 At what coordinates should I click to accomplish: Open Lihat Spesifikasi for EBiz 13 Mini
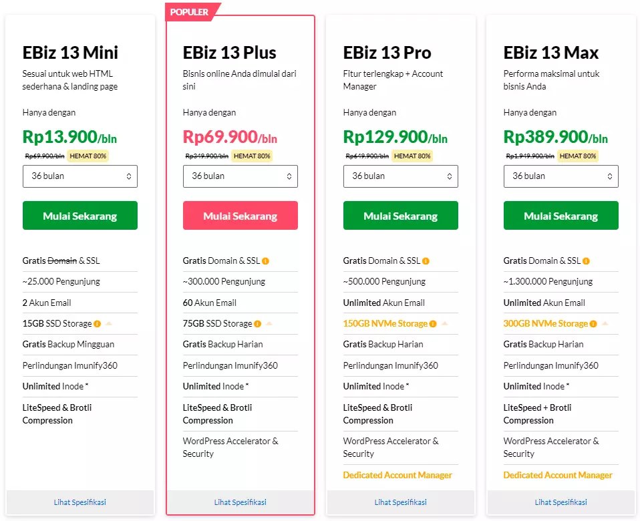(79, 502)
